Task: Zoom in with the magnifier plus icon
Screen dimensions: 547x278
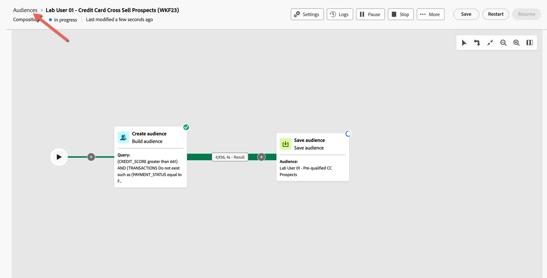Action: [516, 43]
